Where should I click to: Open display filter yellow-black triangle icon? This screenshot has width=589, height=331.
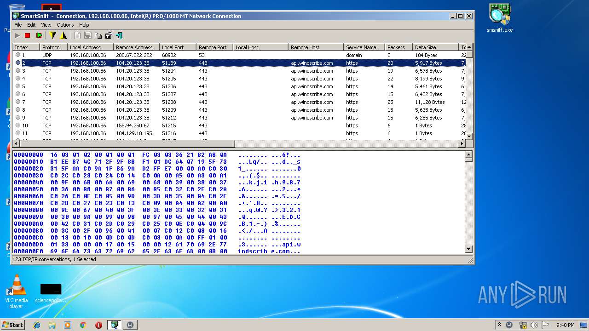click(64, 35)
